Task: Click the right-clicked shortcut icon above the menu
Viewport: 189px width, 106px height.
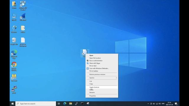Action: (85, 52)
